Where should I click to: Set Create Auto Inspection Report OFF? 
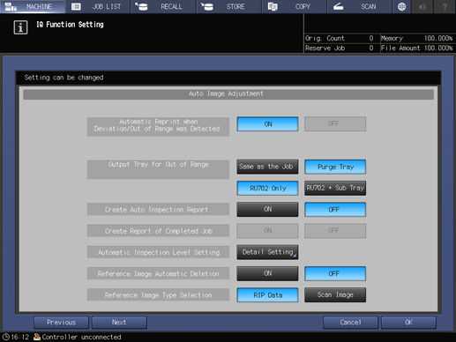pyautogui.click(x=335, y=209)
